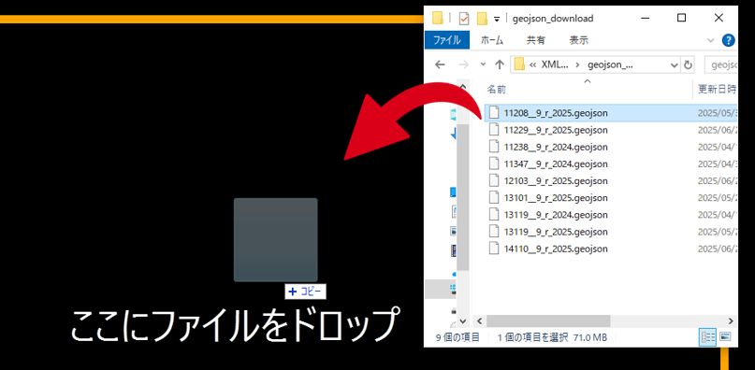Click the horizontal scrollbar left arrow

tap(479, 320)
